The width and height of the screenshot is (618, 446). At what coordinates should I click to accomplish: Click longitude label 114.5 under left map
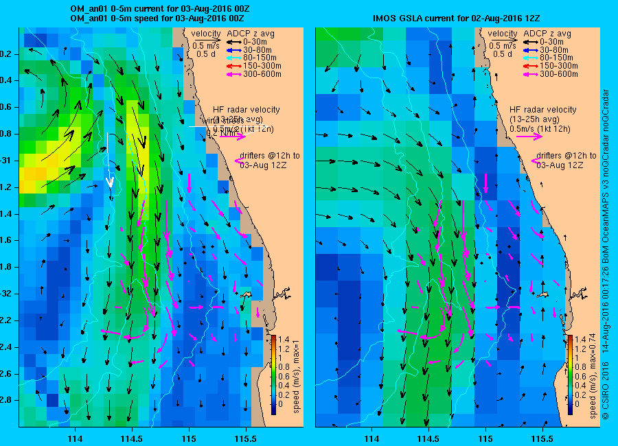tap(132, 438)
